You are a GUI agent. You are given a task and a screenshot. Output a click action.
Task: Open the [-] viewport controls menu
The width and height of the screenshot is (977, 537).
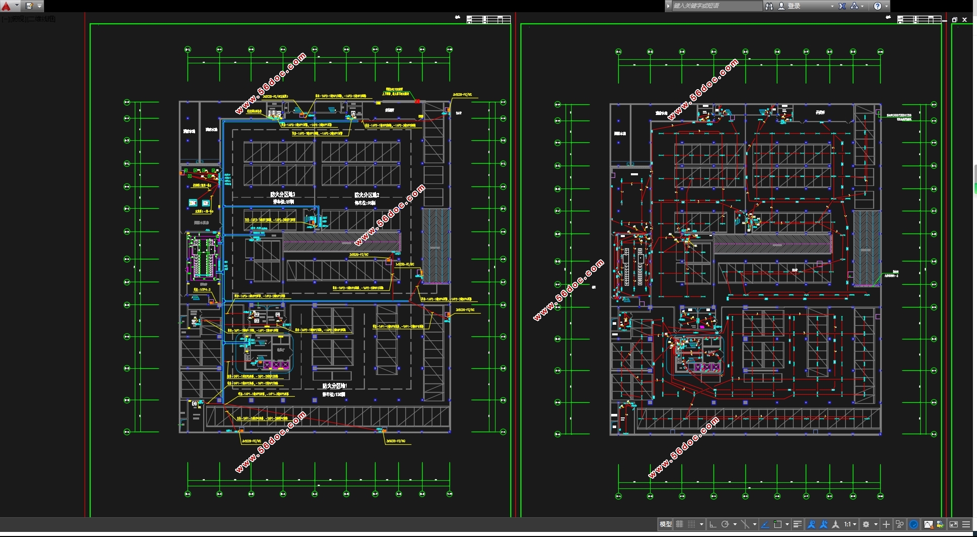tap(5, 19)
